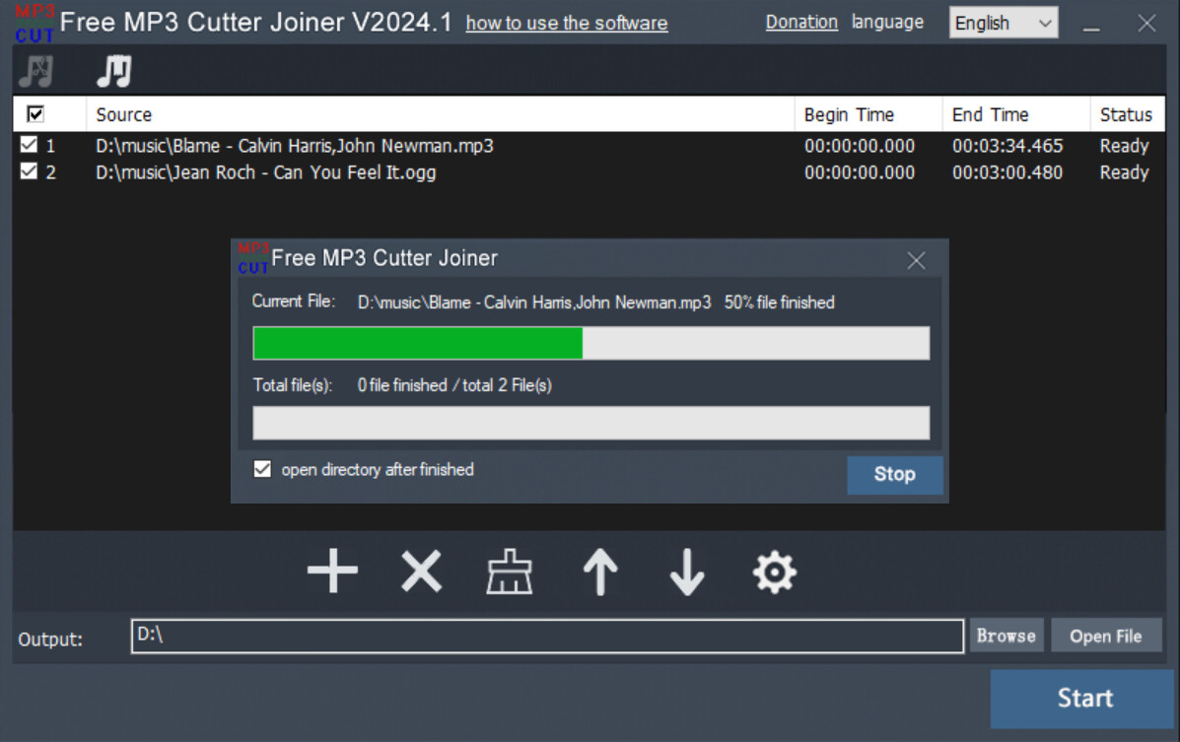Remove selected file using the X icon
Viewport: 1180px width, 742px height.
420,572
